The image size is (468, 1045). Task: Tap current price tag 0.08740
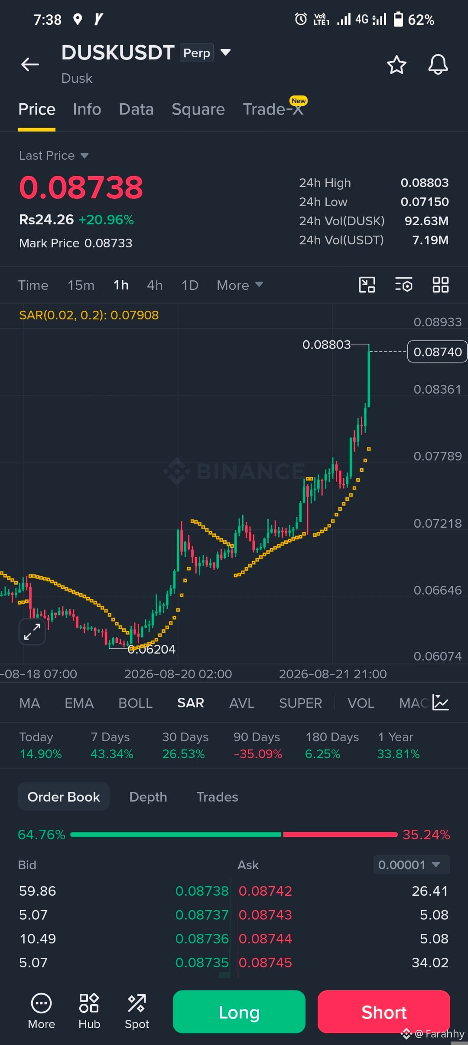pos(437,352)
